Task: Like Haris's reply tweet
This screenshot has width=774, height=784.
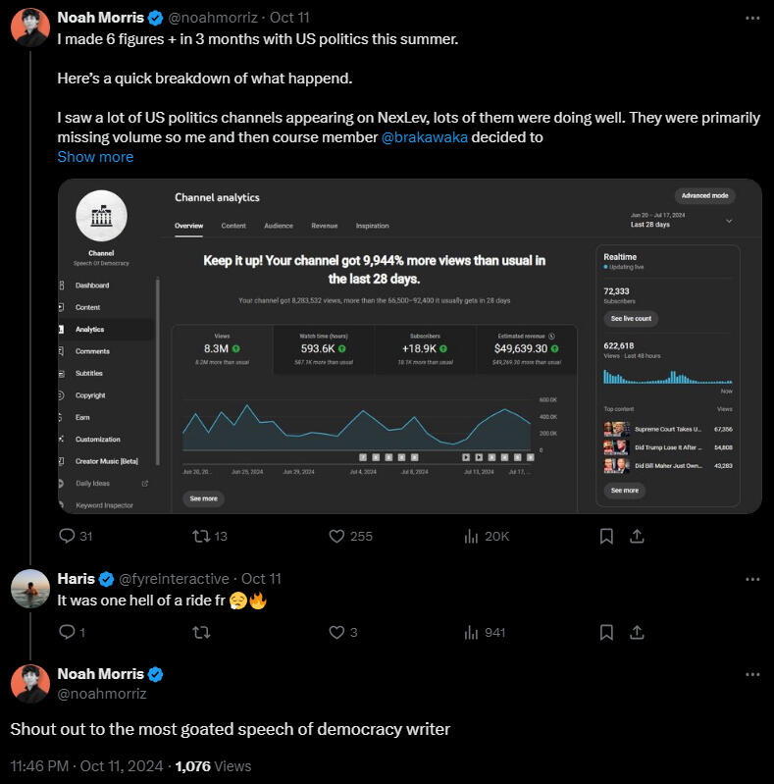Action: point(337,633)
